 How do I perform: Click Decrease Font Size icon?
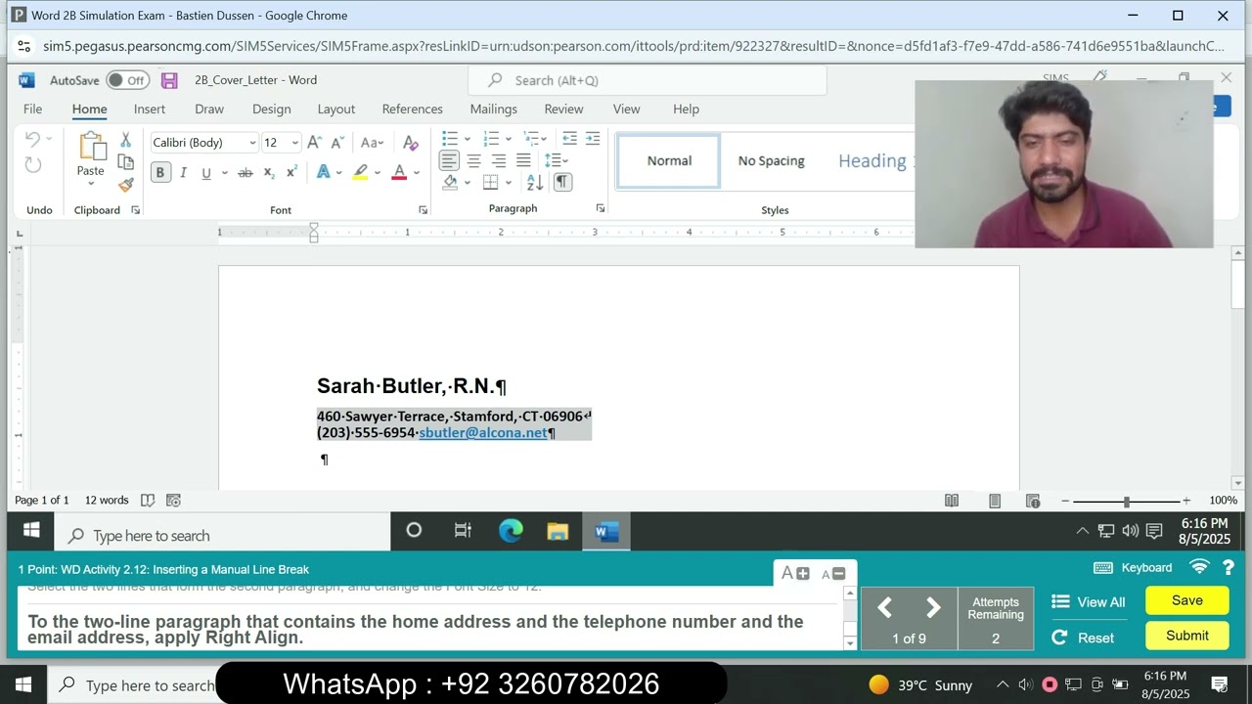(x=336, y=143)
